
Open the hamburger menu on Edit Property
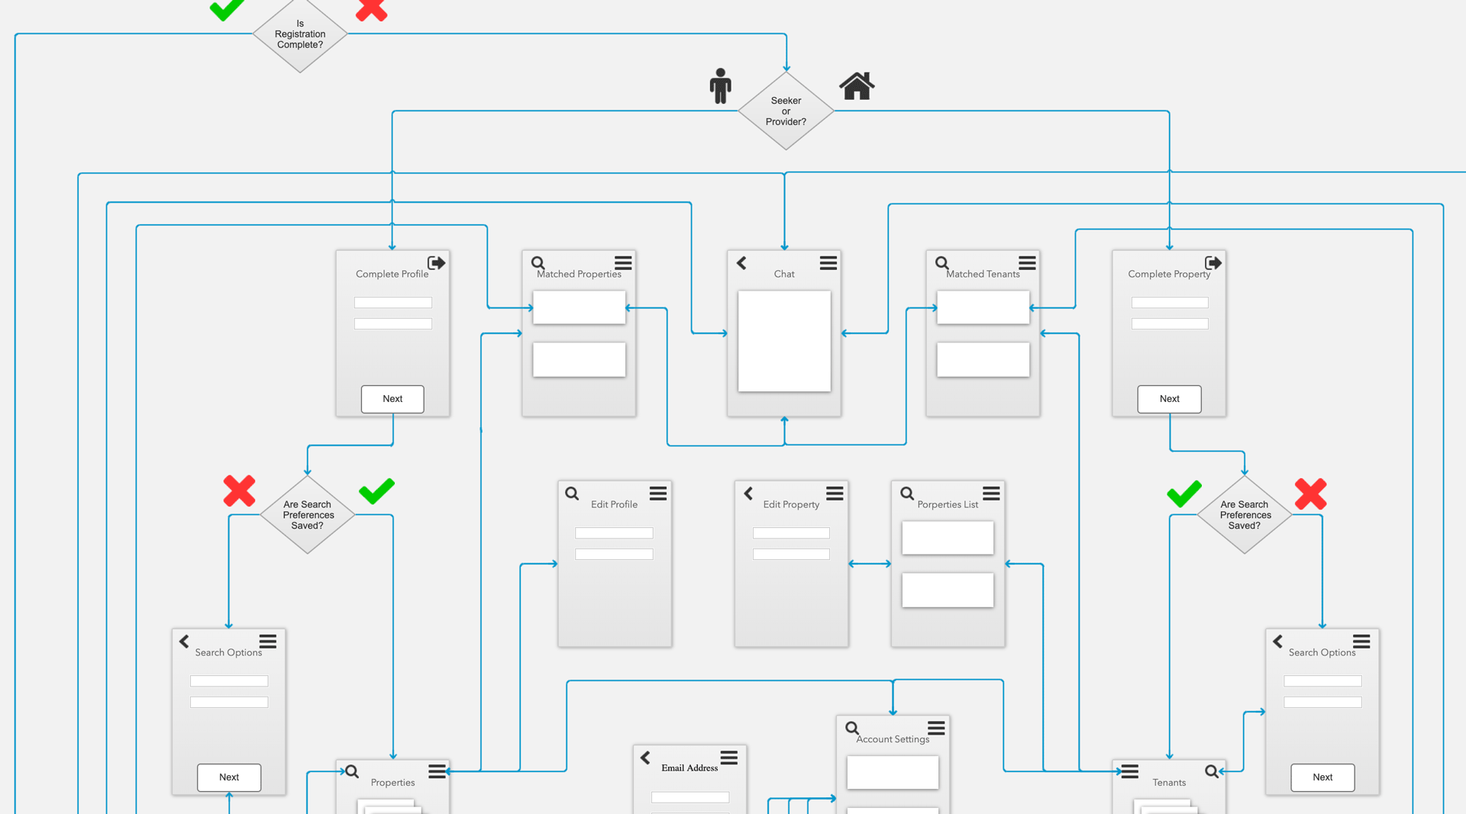(835, 494)
